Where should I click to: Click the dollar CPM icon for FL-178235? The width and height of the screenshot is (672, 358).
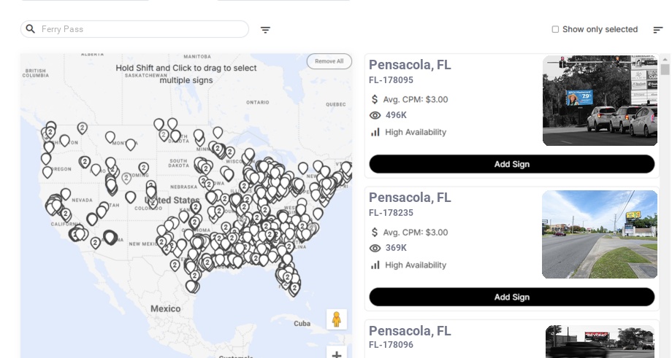pyautogui.click(x=375, y=232)
